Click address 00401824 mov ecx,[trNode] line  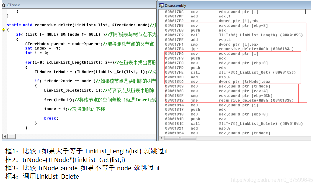218,133
